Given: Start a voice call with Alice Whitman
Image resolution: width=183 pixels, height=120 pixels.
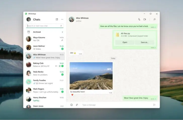Looking at the screenshot, I should coord(139,19).
